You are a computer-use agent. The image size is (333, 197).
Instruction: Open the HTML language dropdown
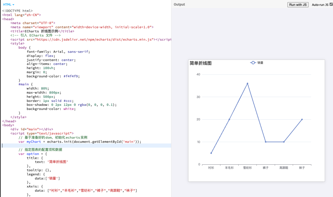tap(9, 5)
